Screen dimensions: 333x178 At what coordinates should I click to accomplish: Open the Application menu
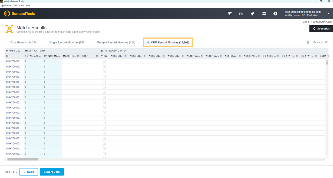pos(6,6)
